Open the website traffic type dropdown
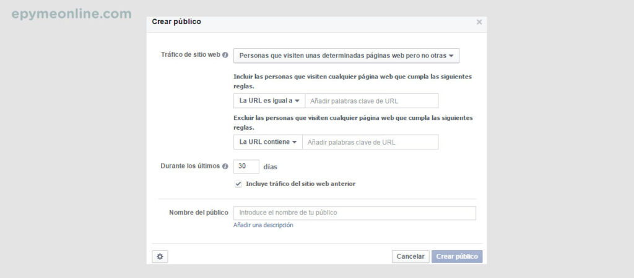The height and width of the screenshot is (278, 634). click(x=346, y=56)
